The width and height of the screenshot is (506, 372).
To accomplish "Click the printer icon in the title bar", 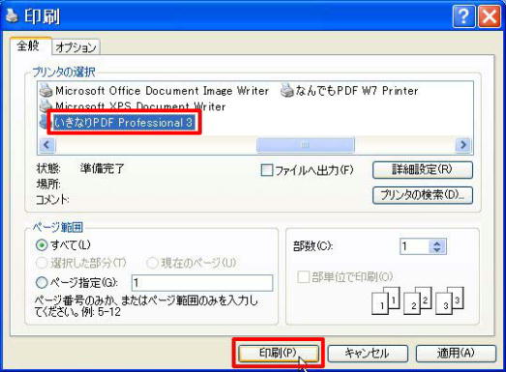I will point(12,15).
